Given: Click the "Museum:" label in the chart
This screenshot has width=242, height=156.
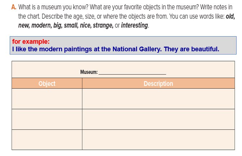Looking at the screenshot, I should [x=89, y=72].
